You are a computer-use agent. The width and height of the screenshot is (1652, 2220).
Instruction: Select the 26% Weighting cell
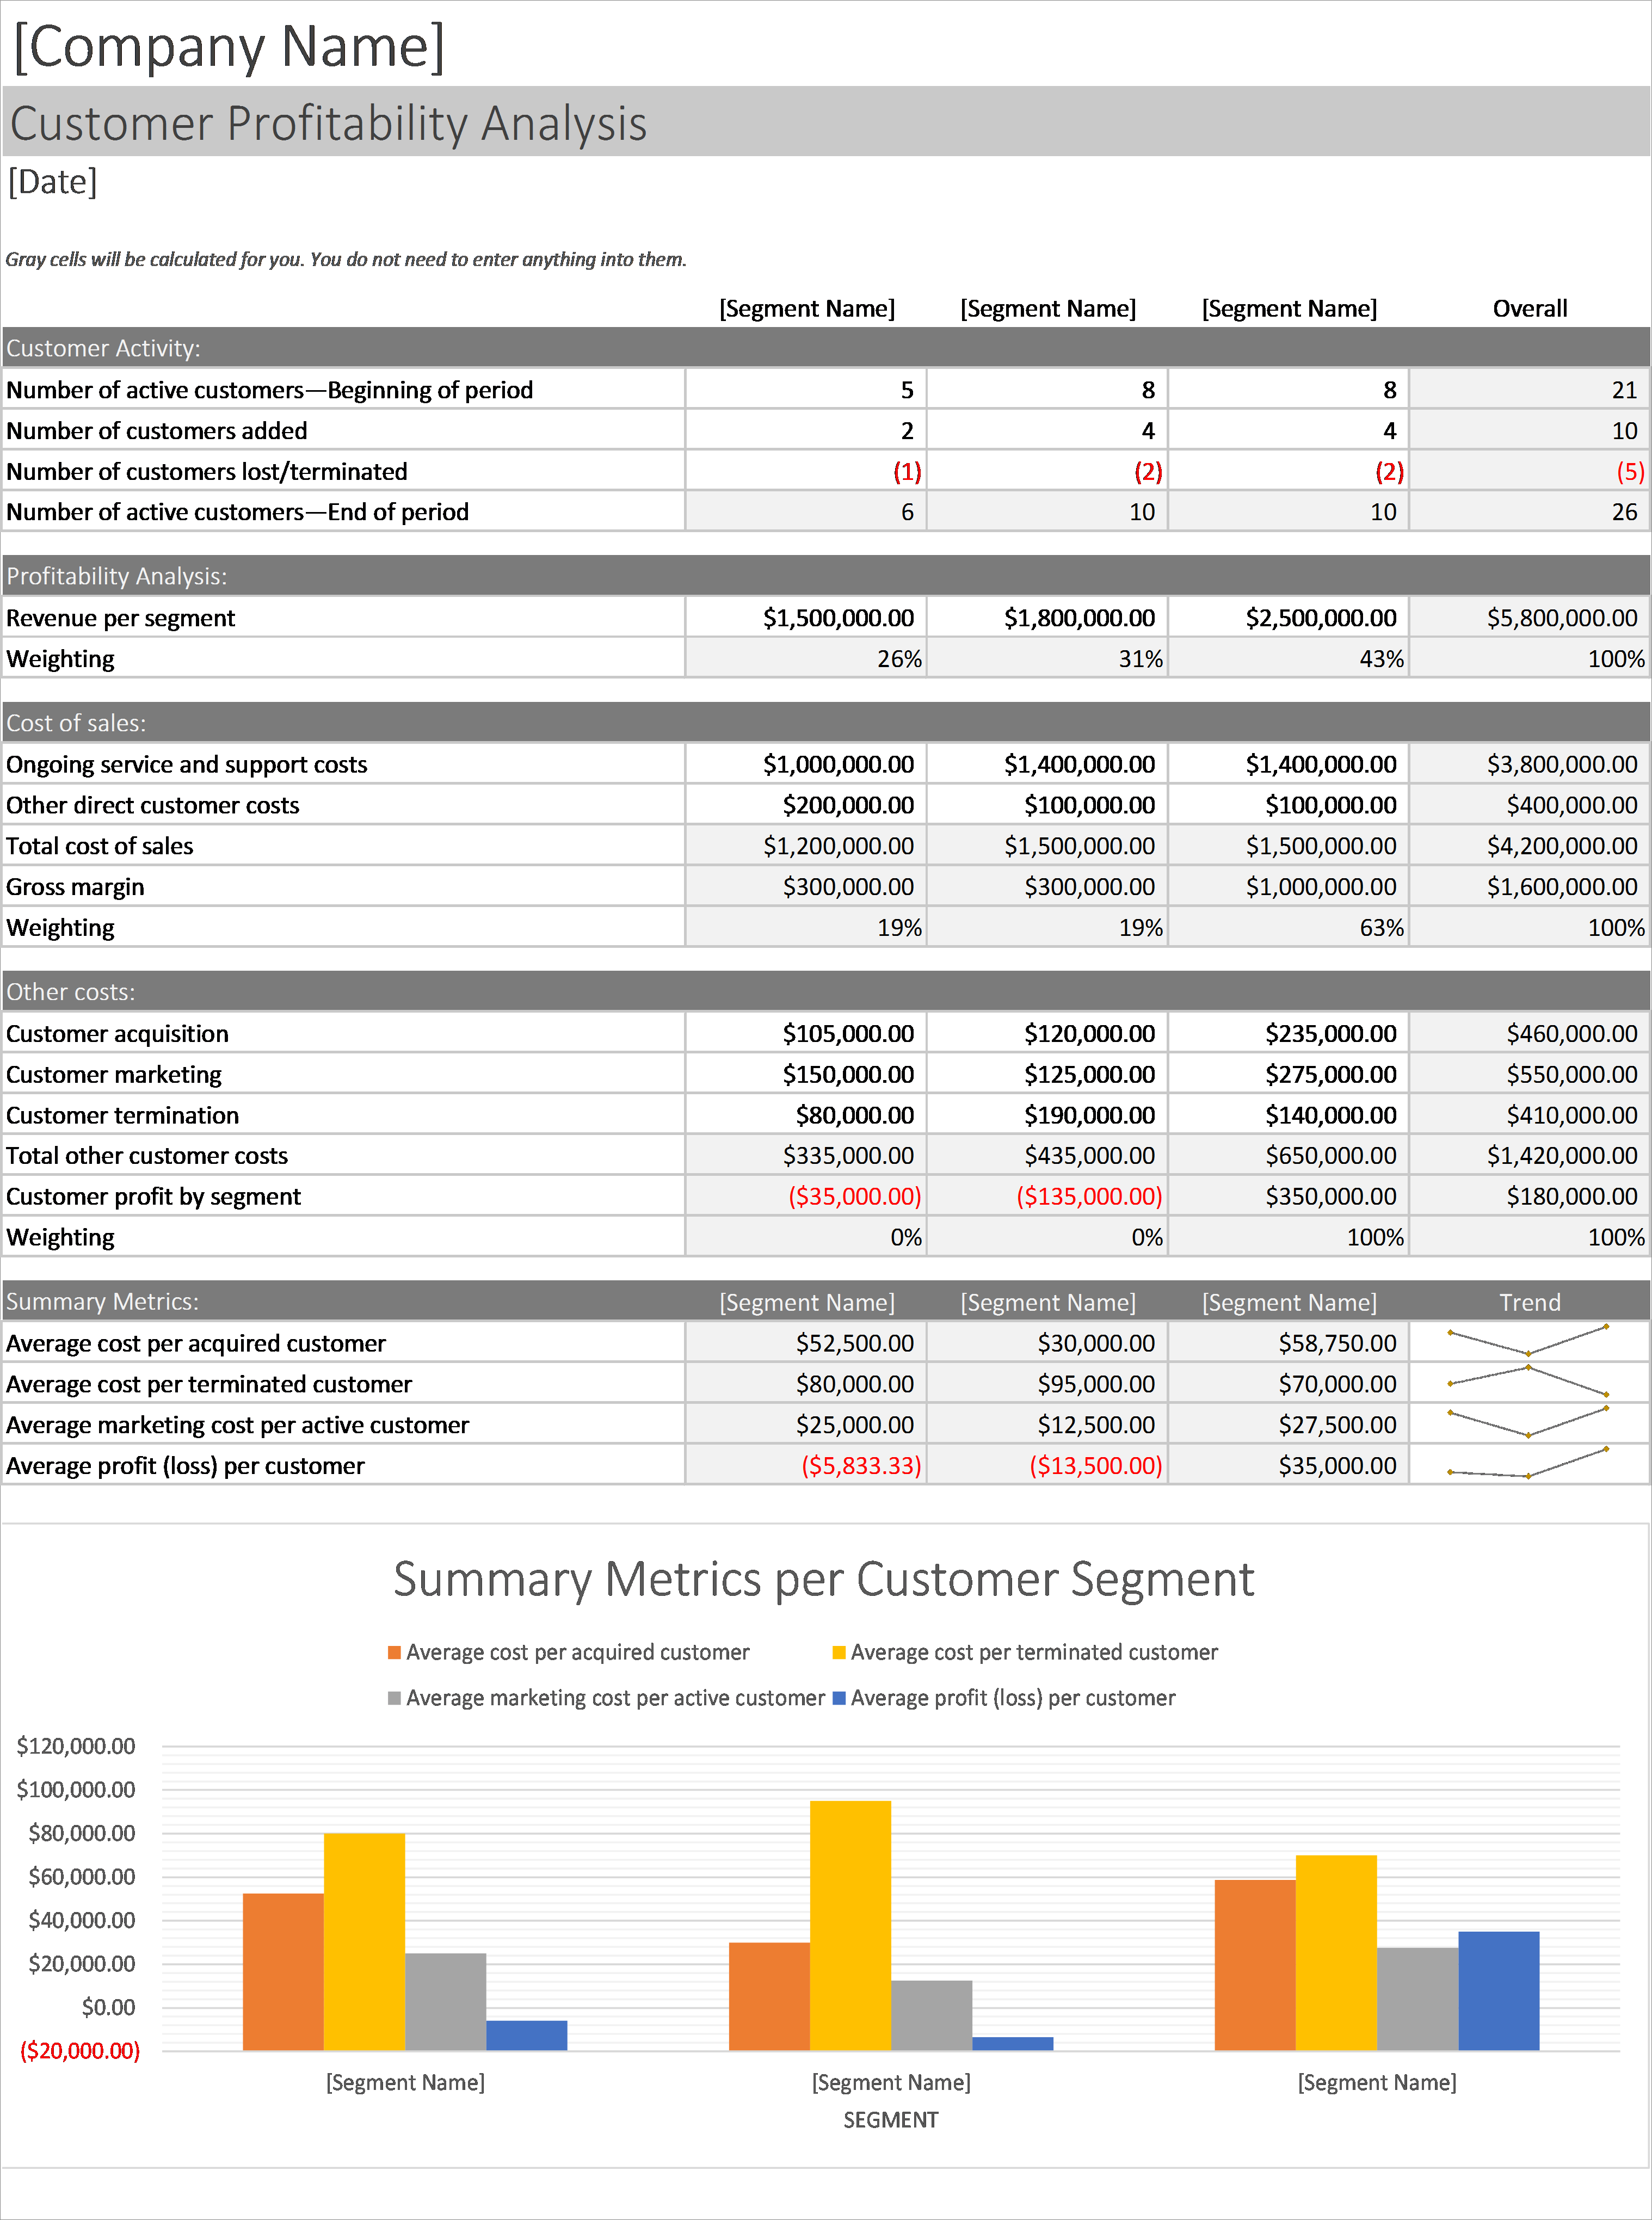899,658
